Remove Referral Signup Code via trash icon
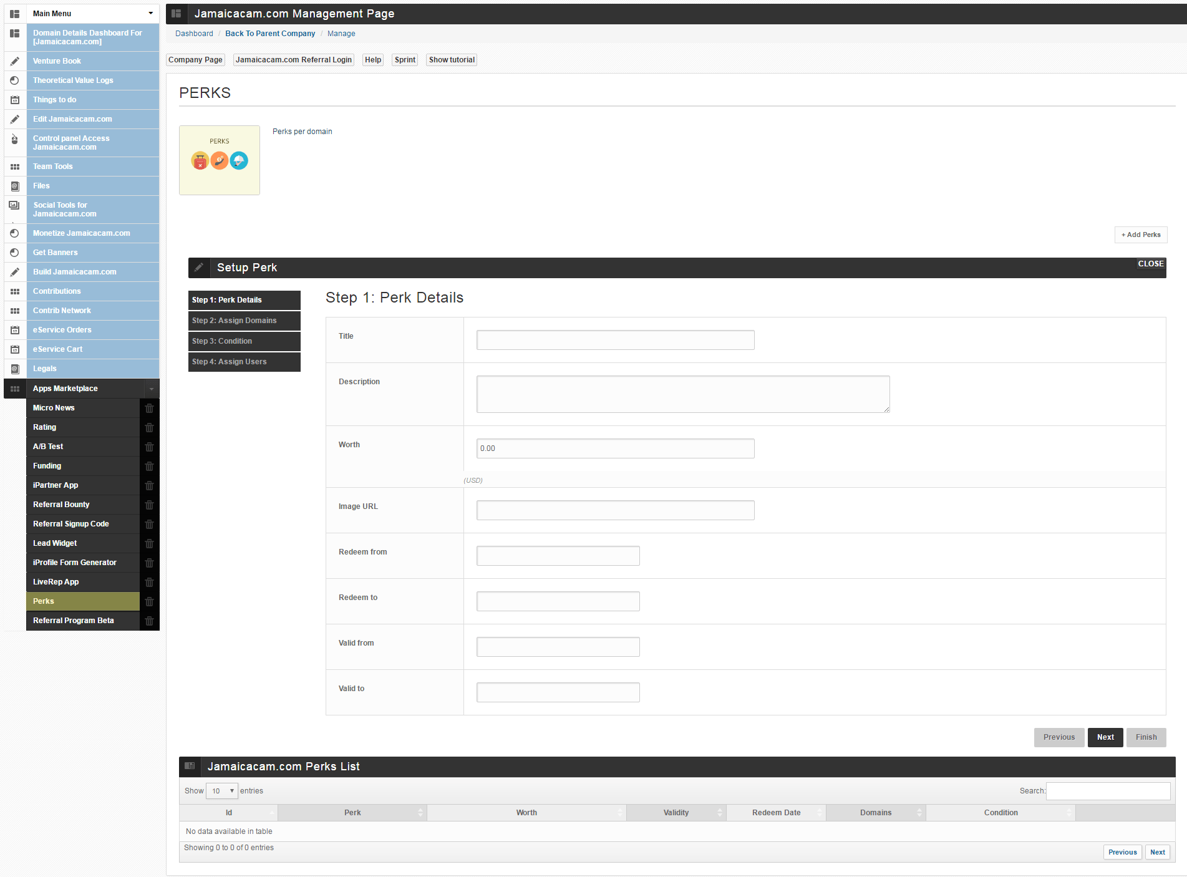Viewport: 1187px width, 877px height. [149, 524]
